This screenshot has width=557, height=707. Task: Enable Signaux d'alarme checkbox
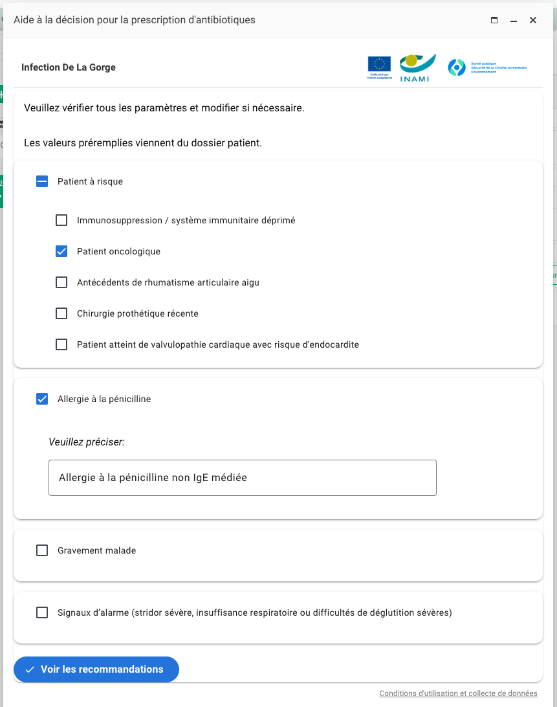click(42, 612)
